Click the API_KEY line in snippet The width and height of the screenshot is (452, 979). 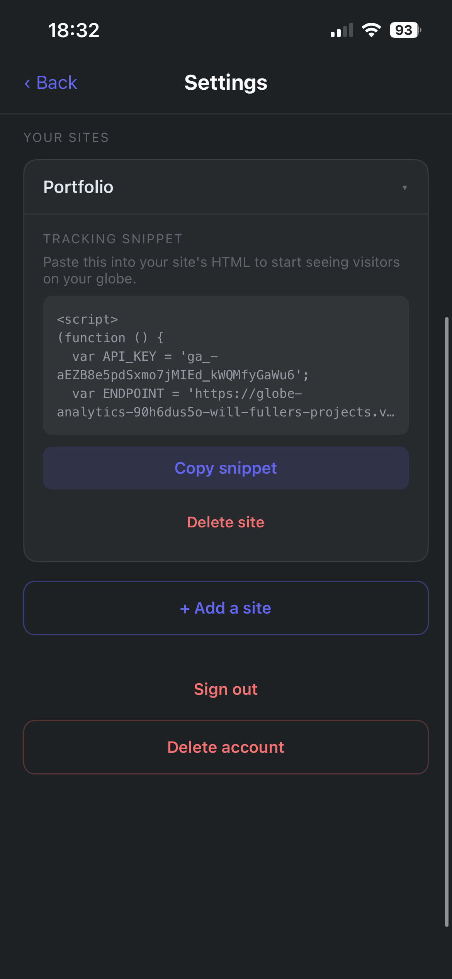tap(183, 365)
